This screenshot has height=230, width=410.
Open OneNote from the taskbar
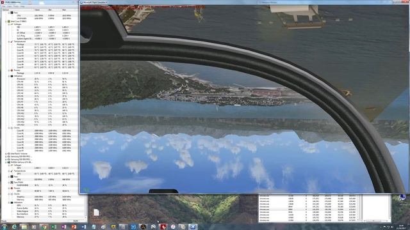64,227
